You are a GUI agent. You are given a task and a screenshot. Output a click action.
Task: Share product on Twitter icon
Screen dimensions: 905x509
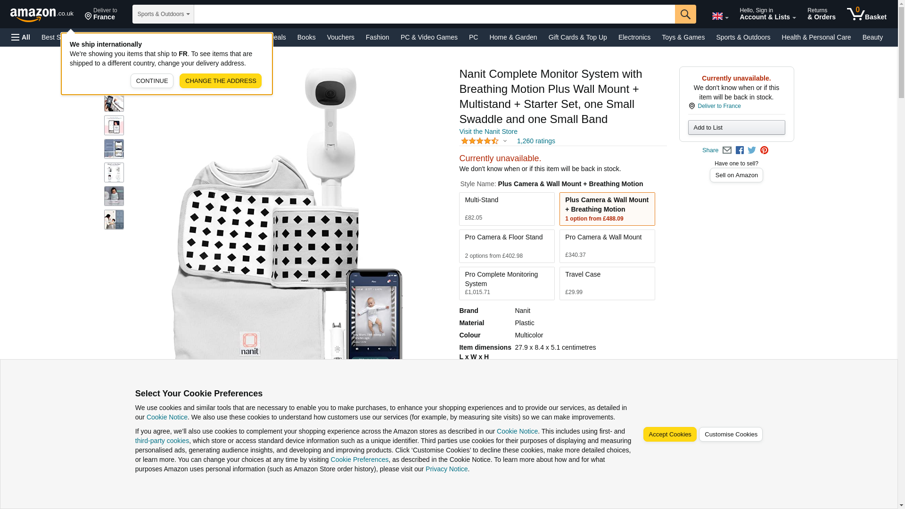(751, 150)
